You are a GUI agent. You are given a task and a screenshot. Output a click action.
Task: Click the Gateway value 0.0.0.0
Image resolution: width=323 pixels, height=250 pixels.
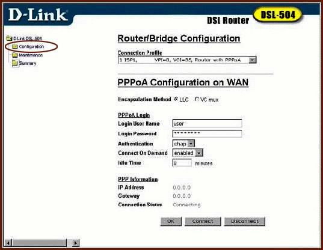(x=182, y=196)
